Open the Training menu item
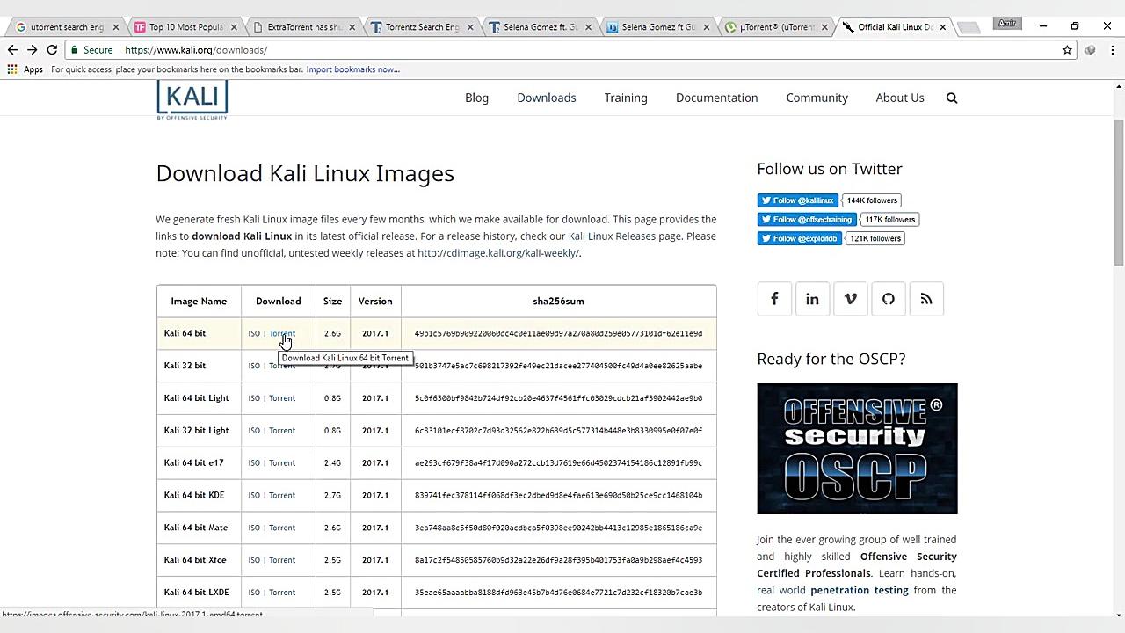 point(626,98)
